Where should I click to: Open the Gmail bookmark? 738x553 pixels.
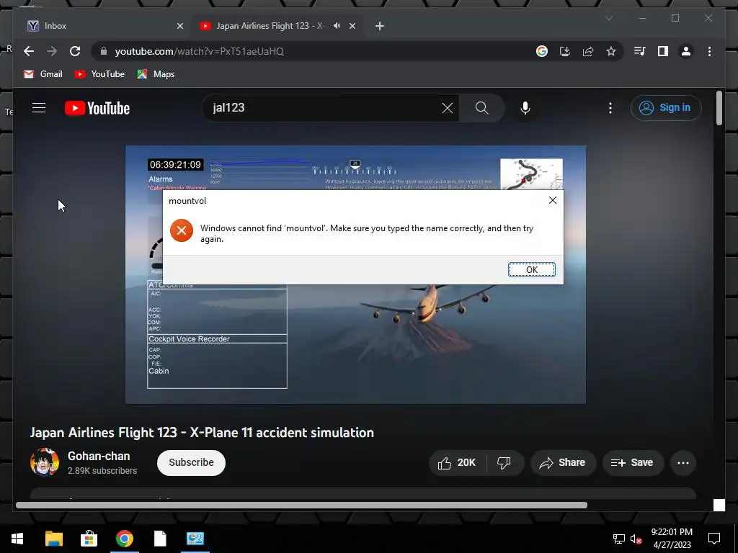[x=43, y=74]
